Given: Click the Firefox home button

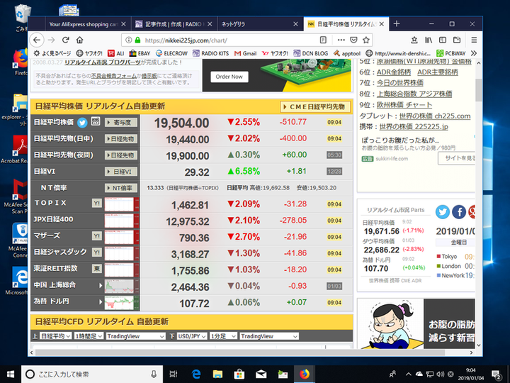Looking at the screenshot, I should point(80,40).
